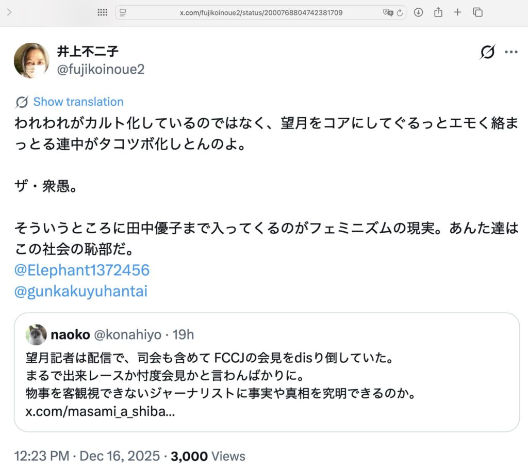Open the @gunkakuyuhantai mention
Image resolution: width=528 pixels, height=466 pixels.
[81, 291]
